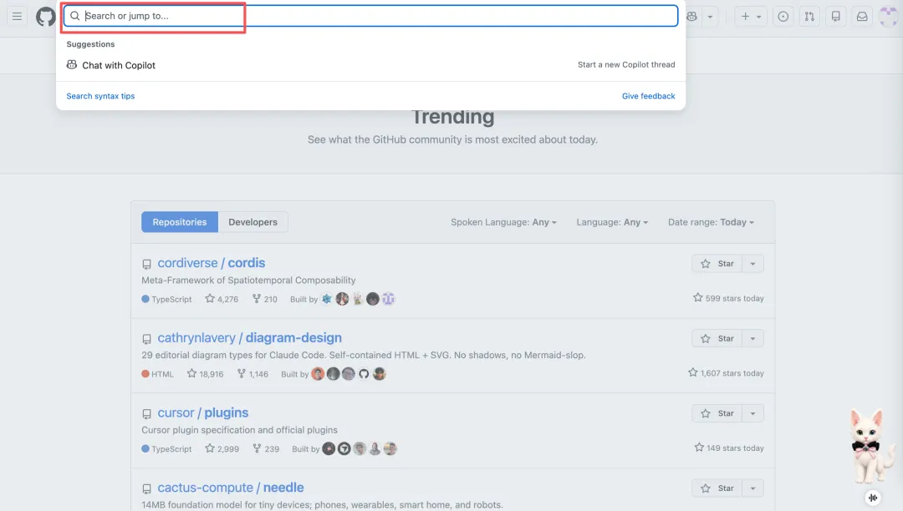The image size is (903, 511).
Task: Click the 149 stars today text
Action: [729, 448]
